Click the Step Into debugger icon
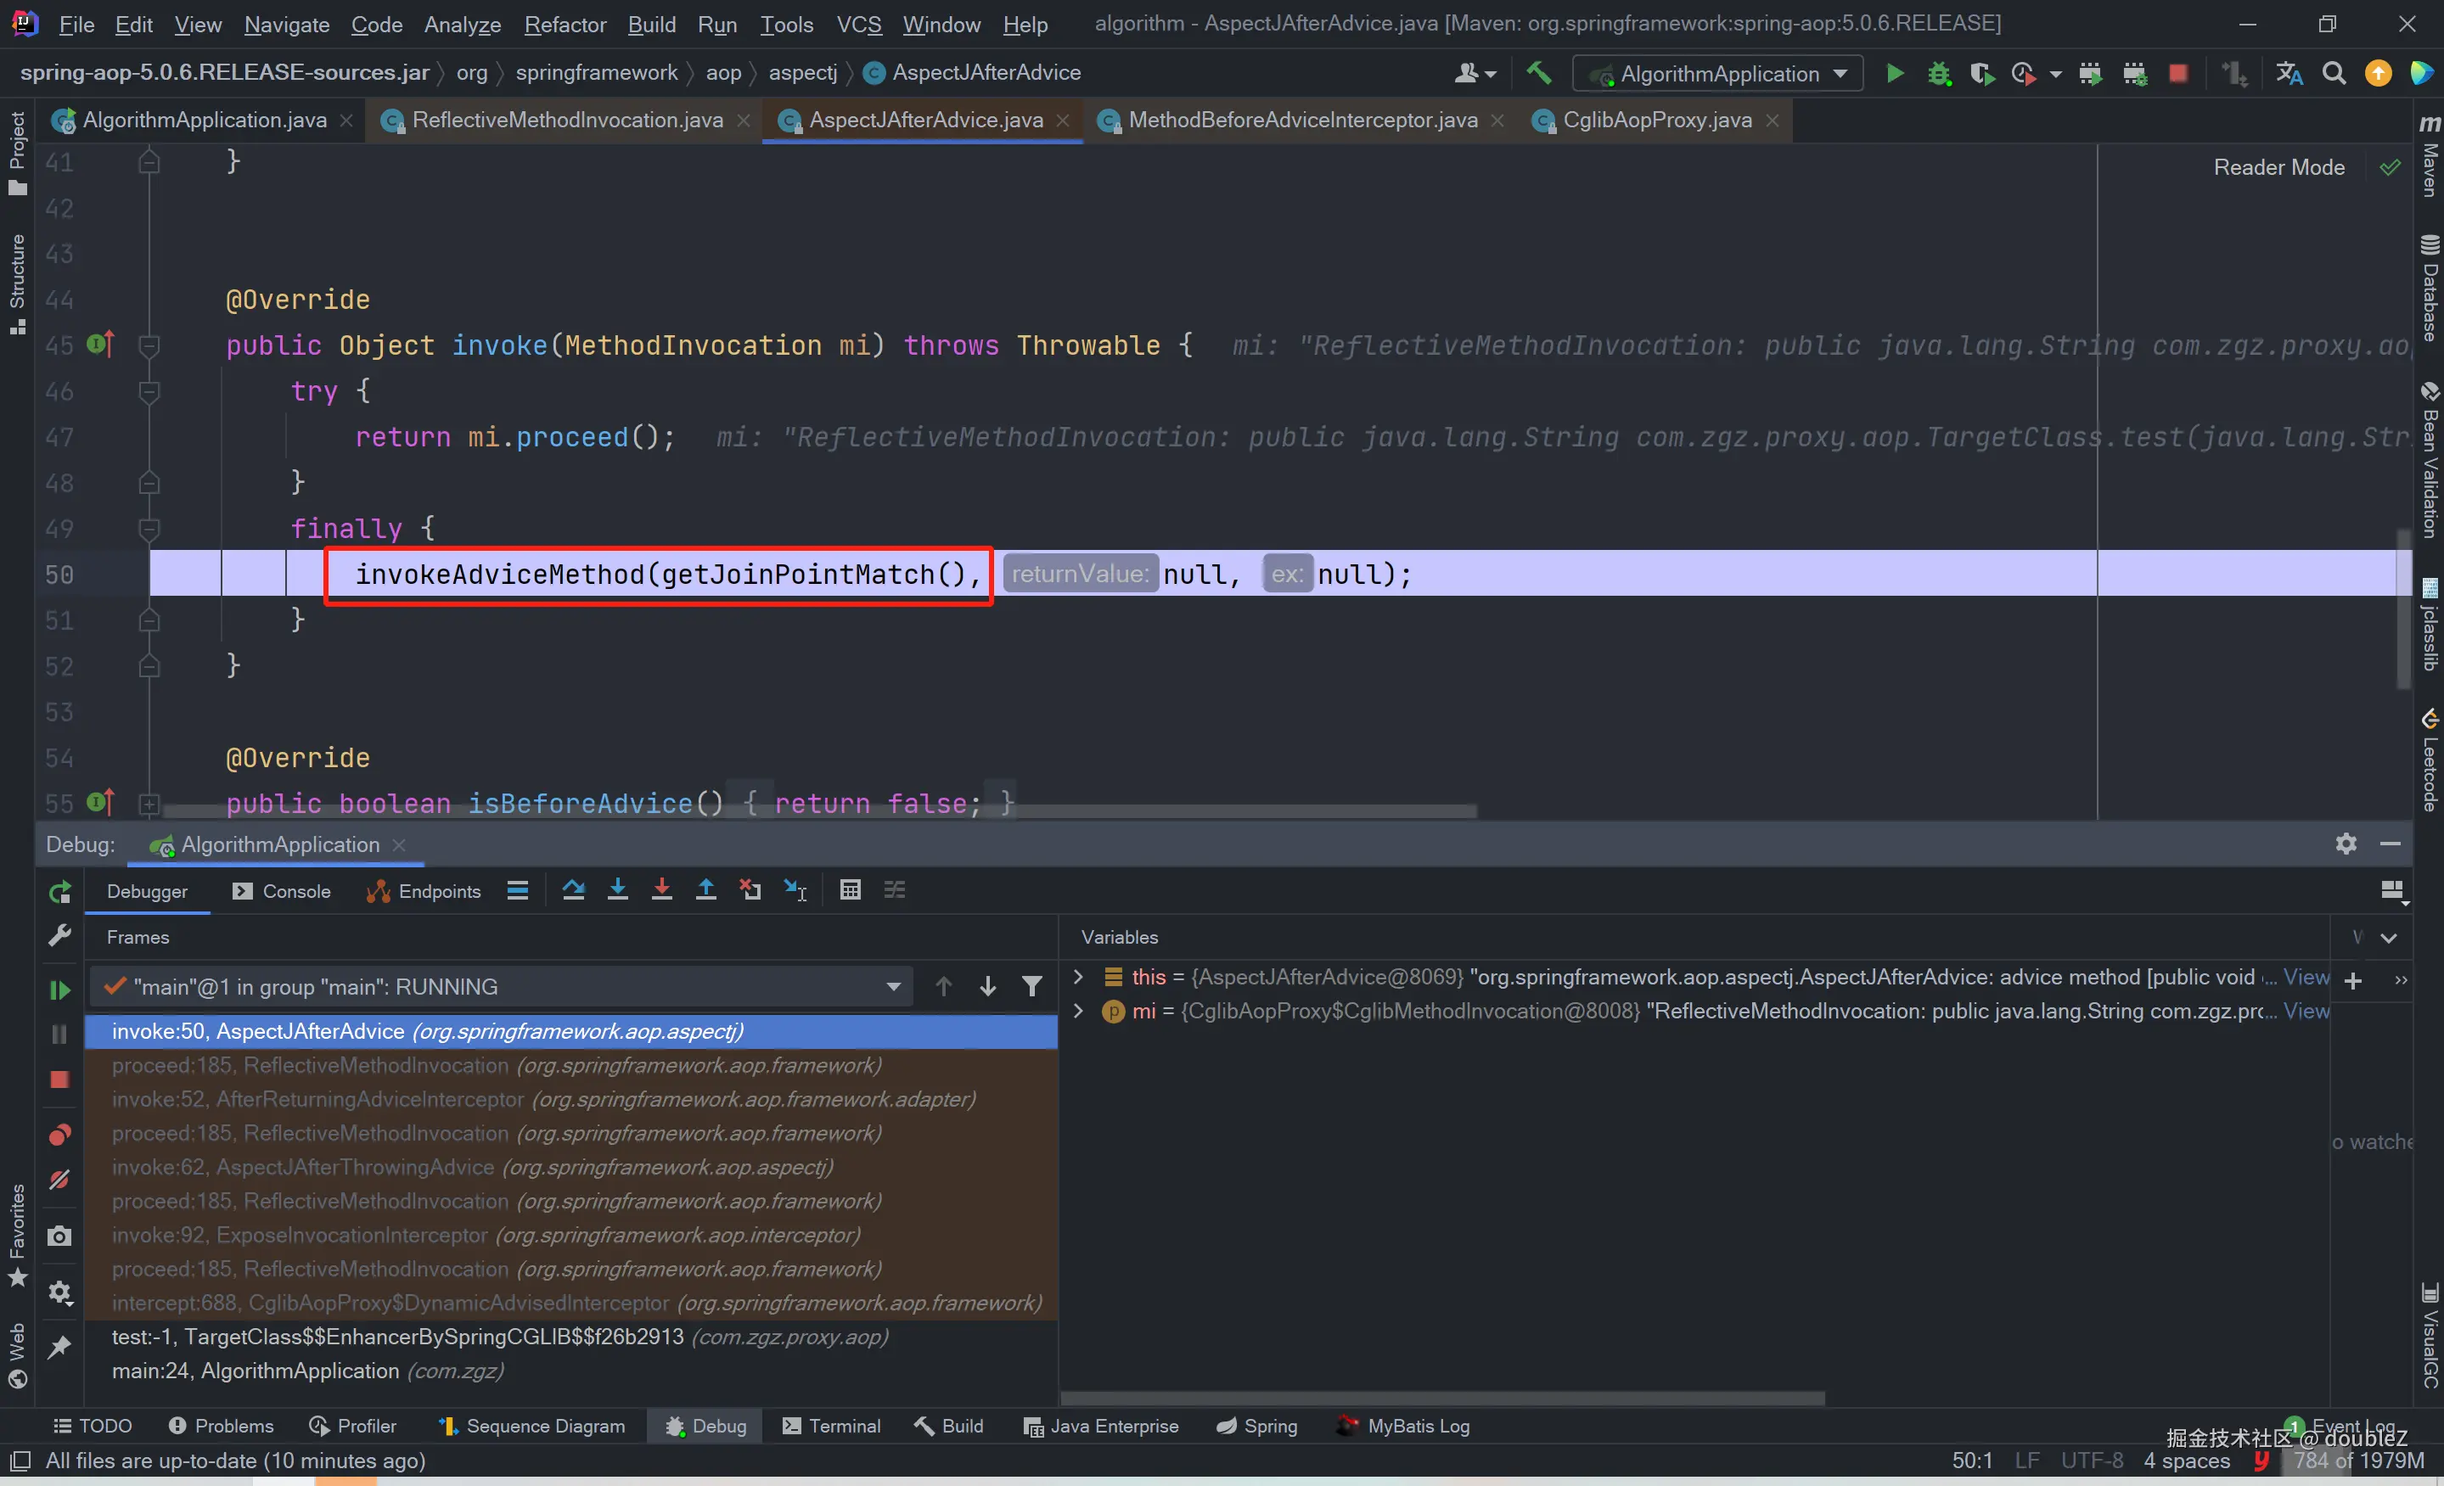 tap(617, 890)
